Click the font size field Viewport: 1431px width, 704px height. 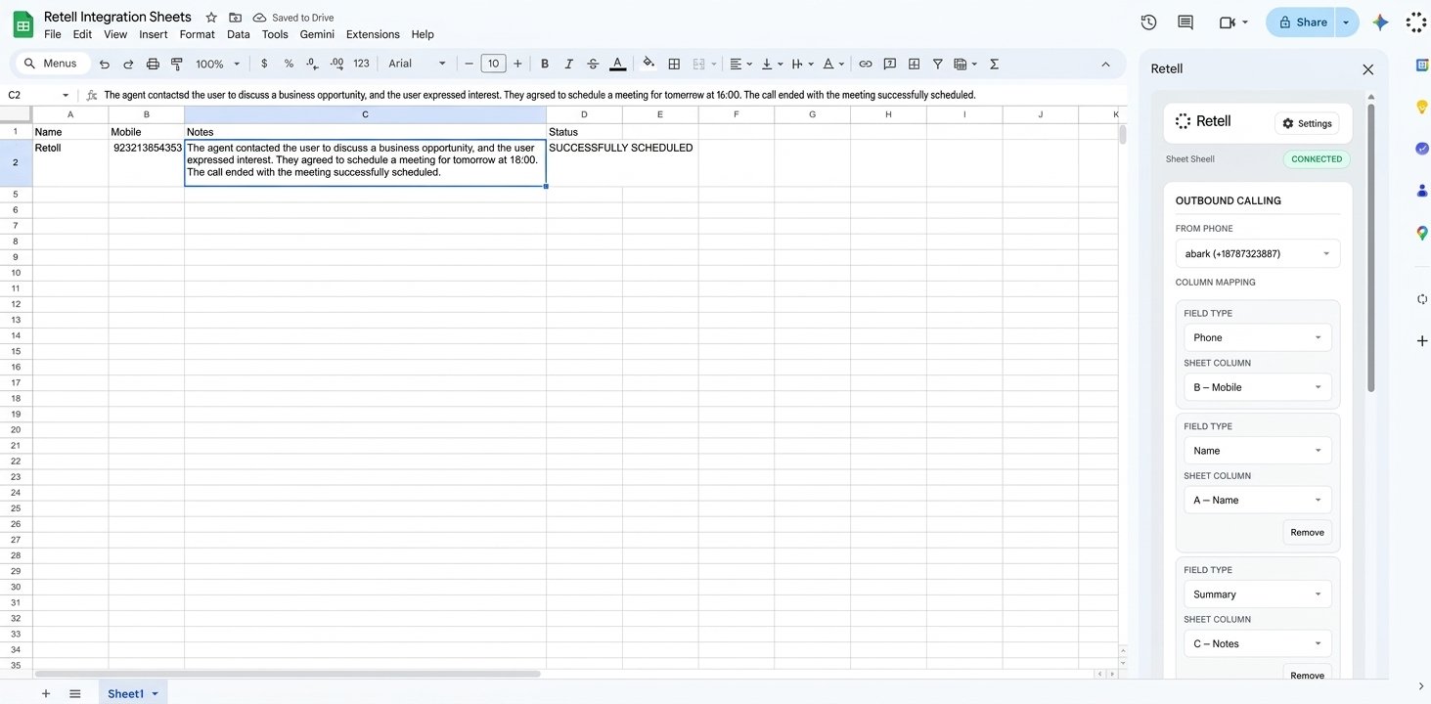click(493, 64)
